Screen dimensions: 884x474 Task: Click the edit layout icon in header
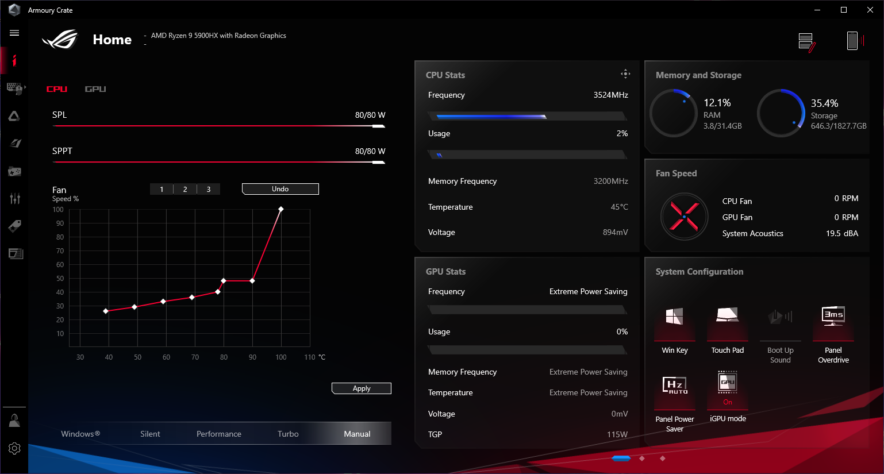click(x=807, y=42)
